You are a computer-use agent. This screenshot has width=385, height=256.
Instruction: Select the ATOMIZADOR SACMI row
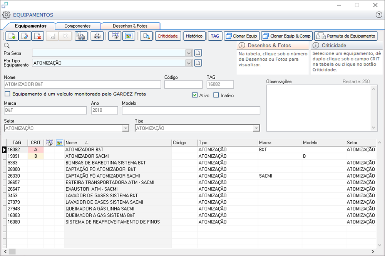(191, 156)
